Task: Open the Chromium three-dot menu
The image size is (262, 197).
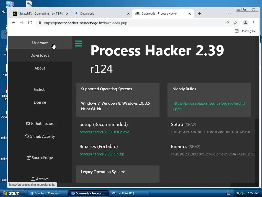Action: click(254, 23)
